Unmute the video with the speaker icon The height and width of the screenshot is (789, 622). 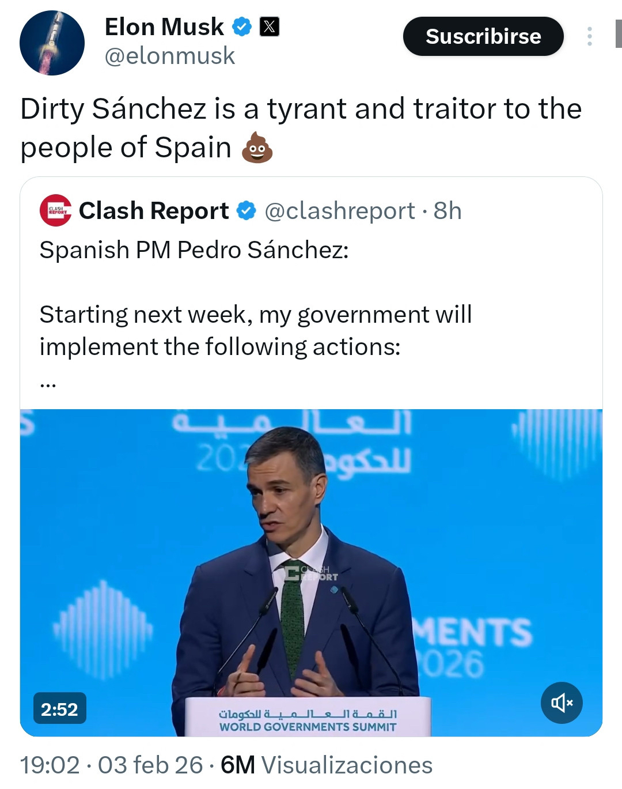point(562,703)
